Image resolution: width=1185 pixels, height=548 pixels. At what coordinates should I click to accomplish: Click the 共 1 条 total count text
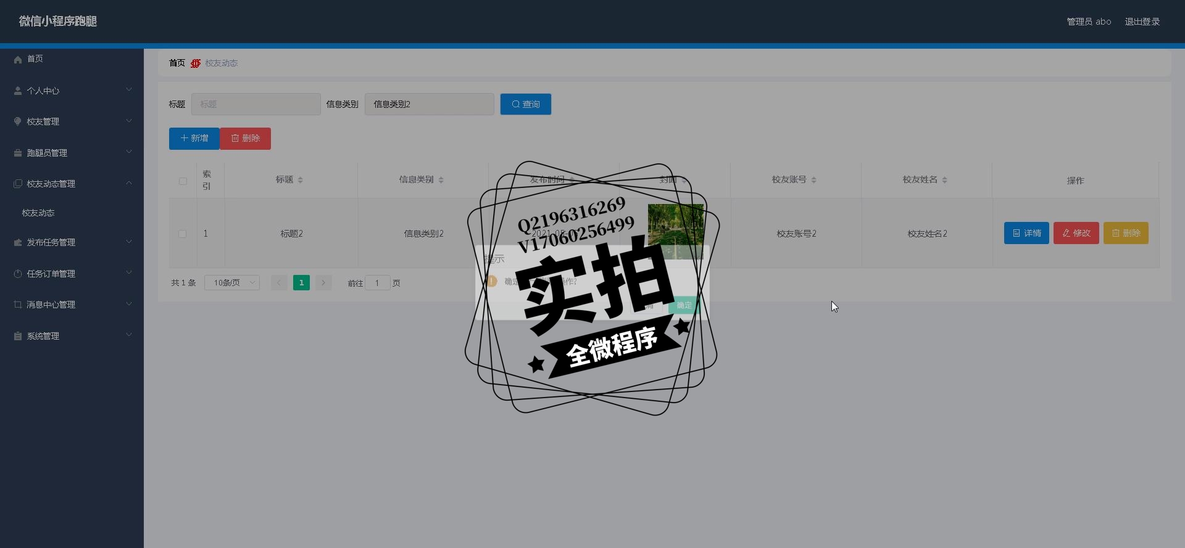(x=183, y=283)
